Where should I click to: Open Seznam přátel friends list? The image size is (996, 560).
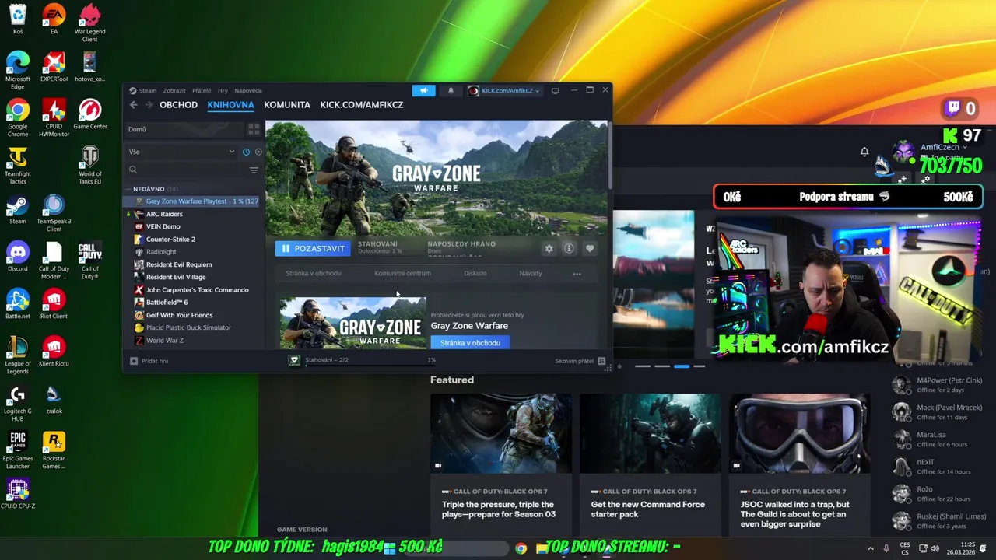click(x=580, y=361)
